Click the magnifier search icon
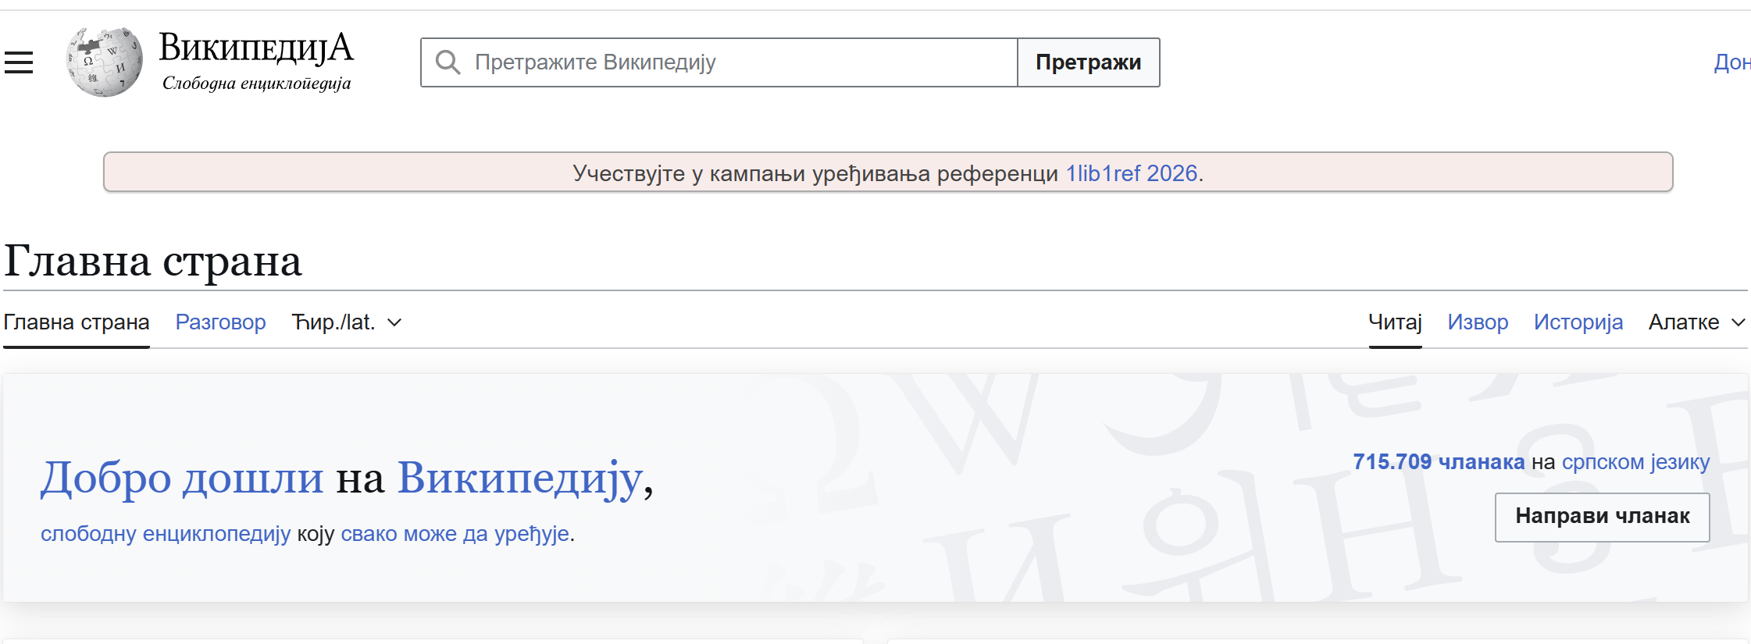 pos(448,62)
